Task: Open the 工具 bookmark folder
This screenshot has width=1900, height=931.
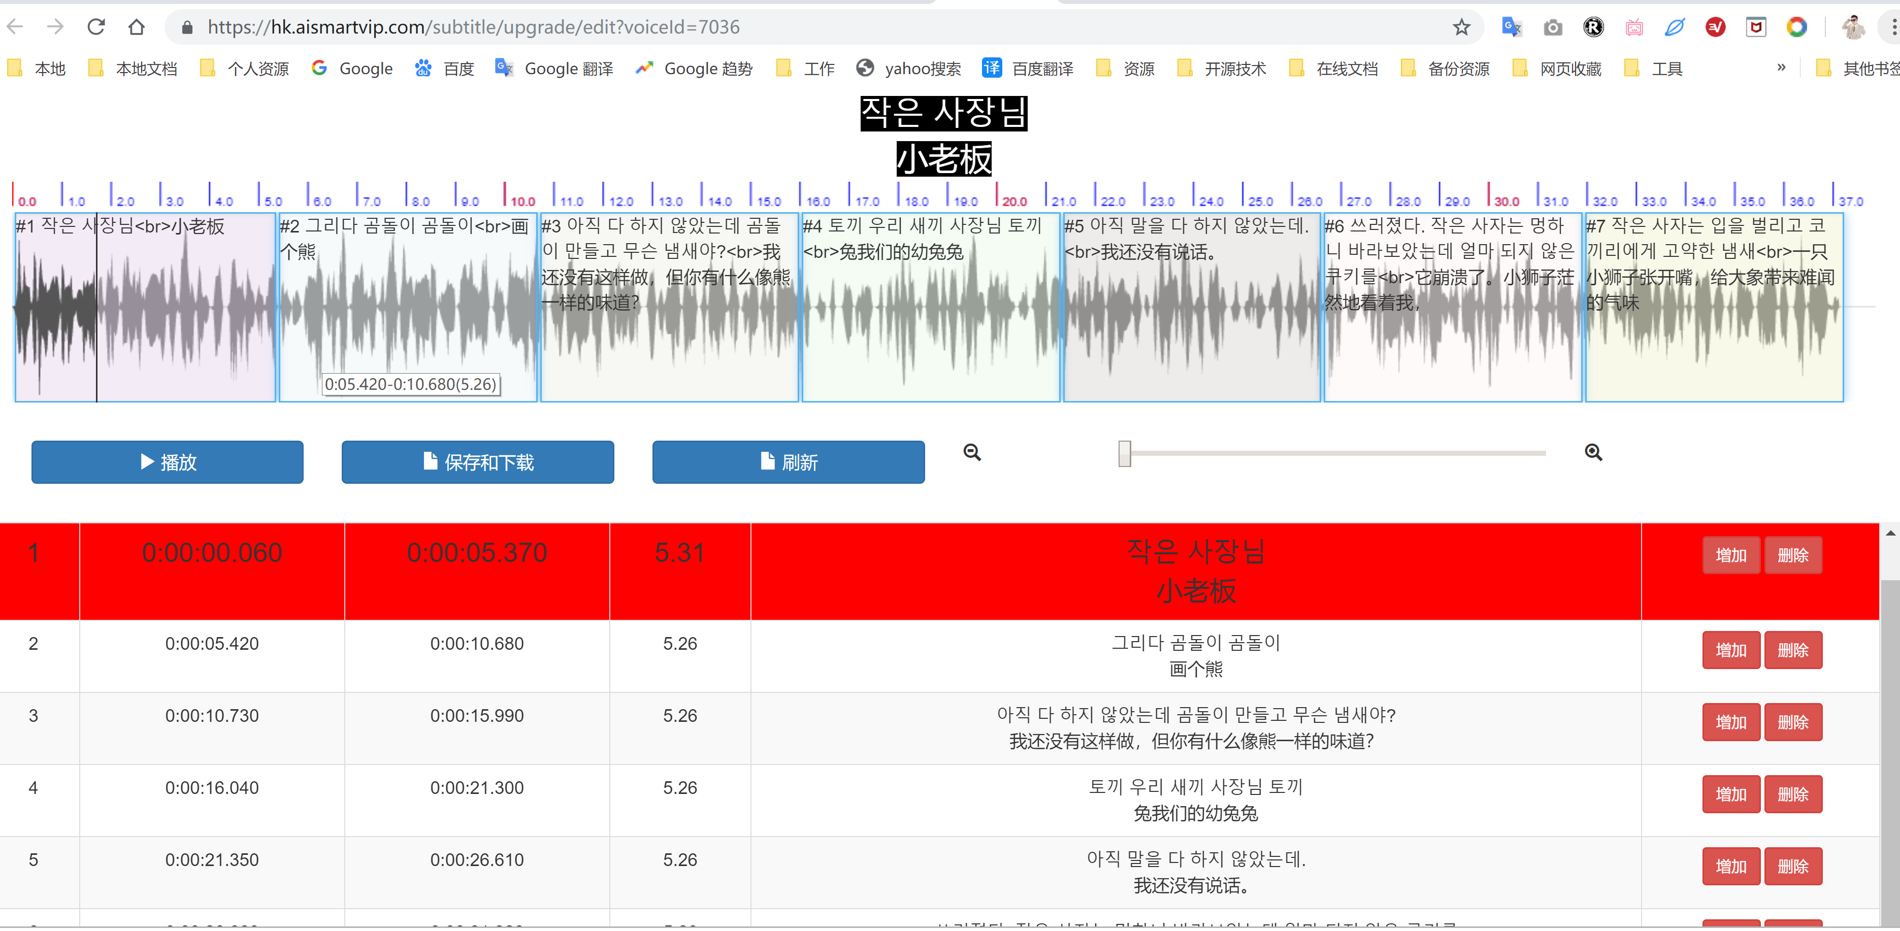Action: [1653, 69]
